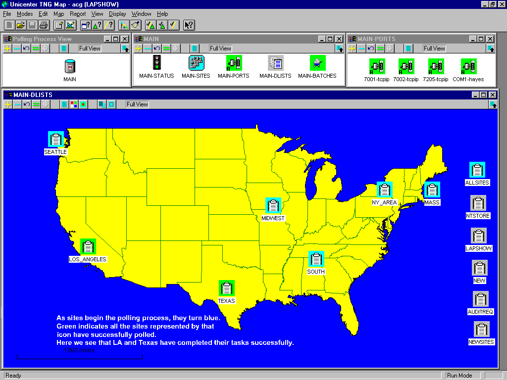Print using the printer toolbar icon

point(44,25)
